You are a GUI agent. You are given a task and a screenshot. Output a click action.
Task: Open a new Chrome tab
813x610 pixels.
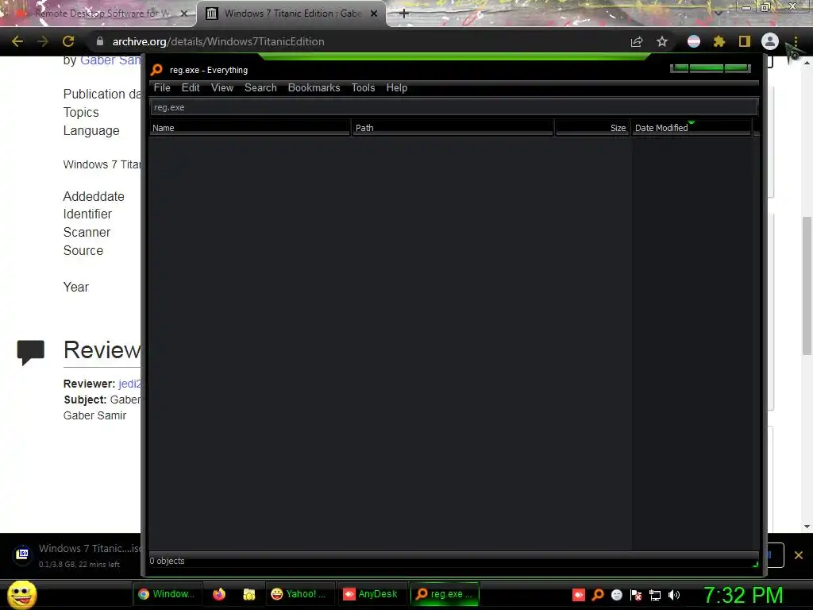(404, 14)
